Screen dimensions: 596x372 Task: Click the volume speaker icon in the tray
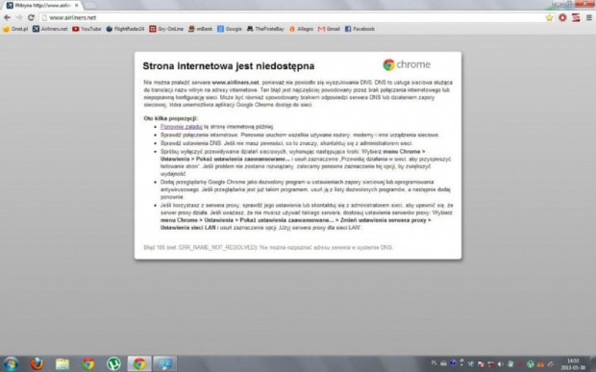click(500, 364)
